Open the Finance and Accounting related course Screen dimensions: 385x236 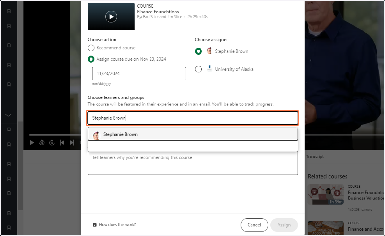tap(366, 229)
